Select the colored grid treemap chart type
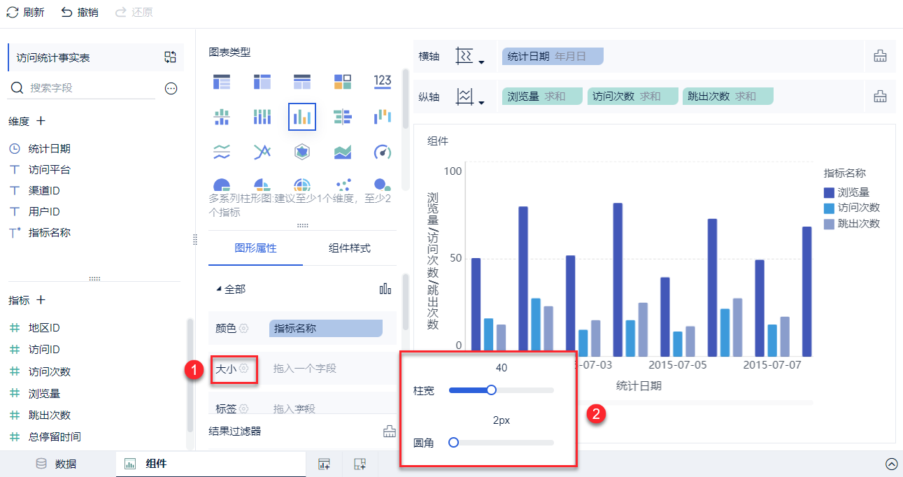This screenshot has width=903, height=477. pos(343,81)
